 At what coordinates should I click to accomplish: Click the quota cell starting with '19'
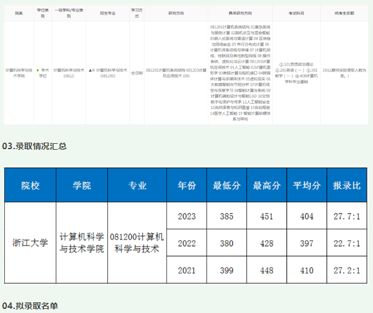(345, 73)
